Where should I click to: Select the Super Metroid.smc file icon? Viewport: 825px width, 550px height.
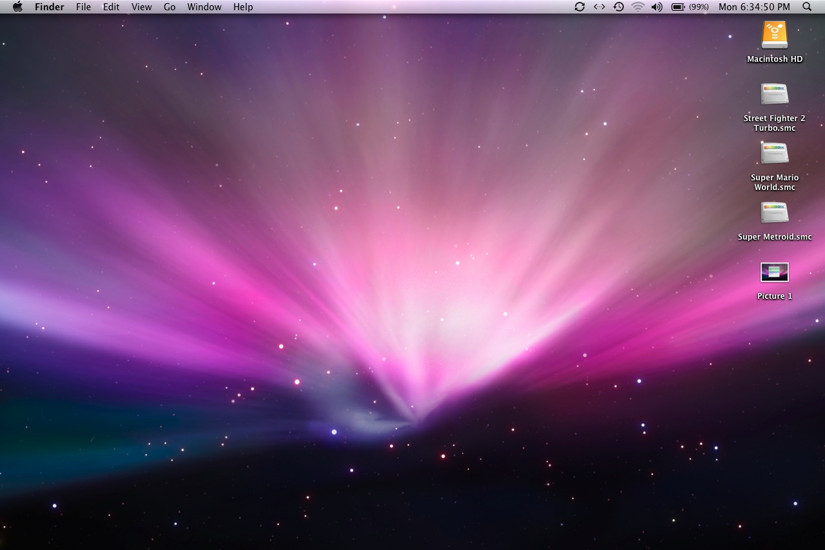tap(775, 213)
